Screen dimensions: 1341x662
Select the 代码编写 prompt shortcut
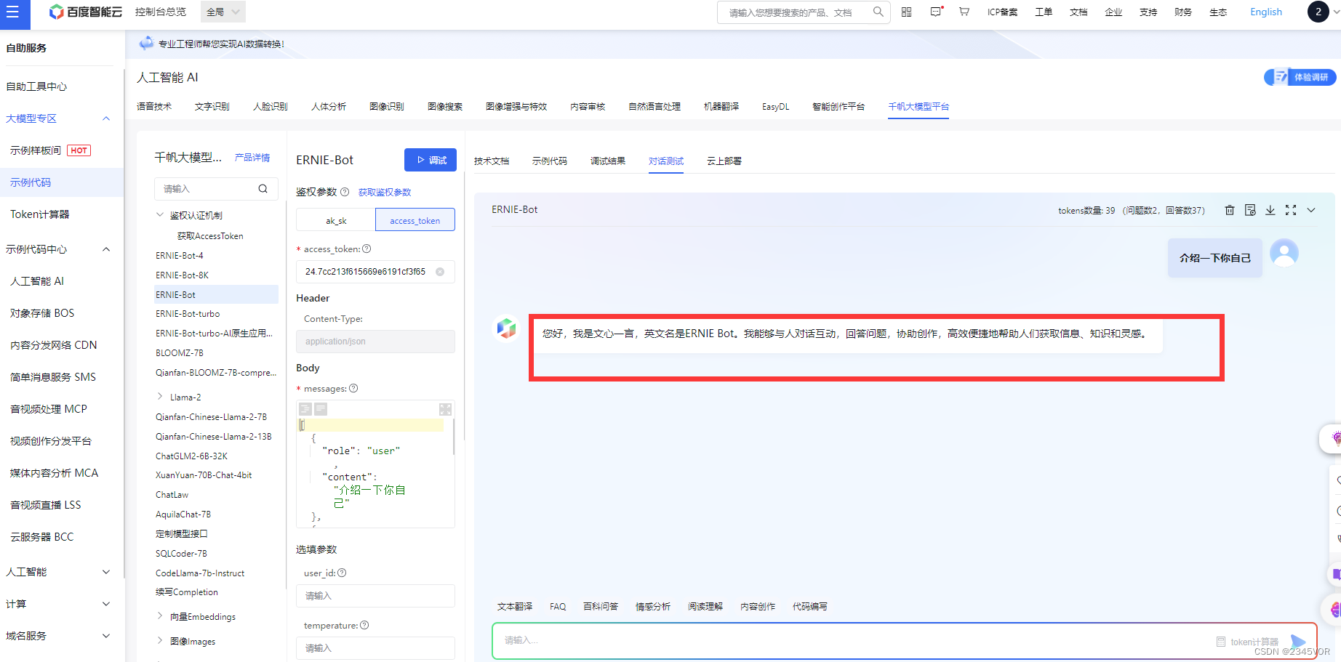click(810, 607)
